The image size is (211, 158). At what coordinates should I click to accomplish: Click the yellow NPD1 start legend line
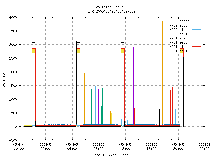click(x=196, y=38)
